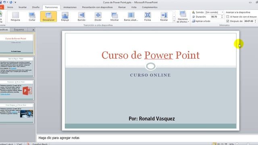Enable 'Al hacer clic con el mouse' checkbox
258x145 pixels.
coord(228,17)
